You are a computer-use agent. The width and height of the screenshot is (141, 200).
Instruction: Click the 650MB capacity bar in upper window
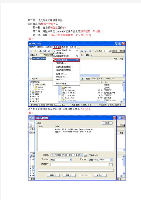click(118, 51)
